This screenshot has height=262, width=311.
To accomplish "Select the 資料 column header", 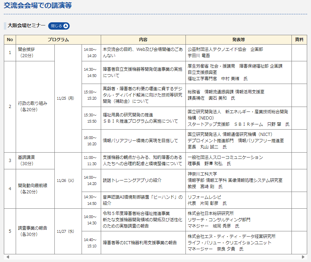I will click(299, 40).
